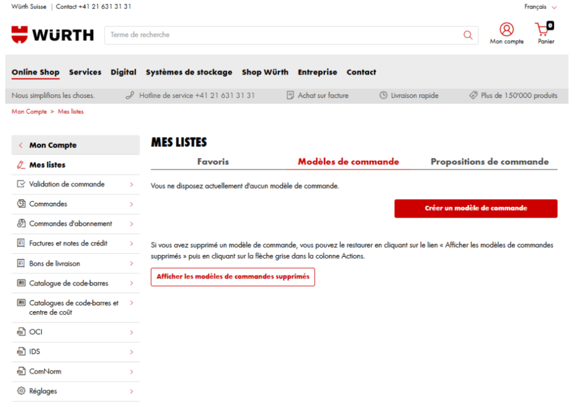
Task: Click the Mes listes pencil icon
Action: [21, 165]
